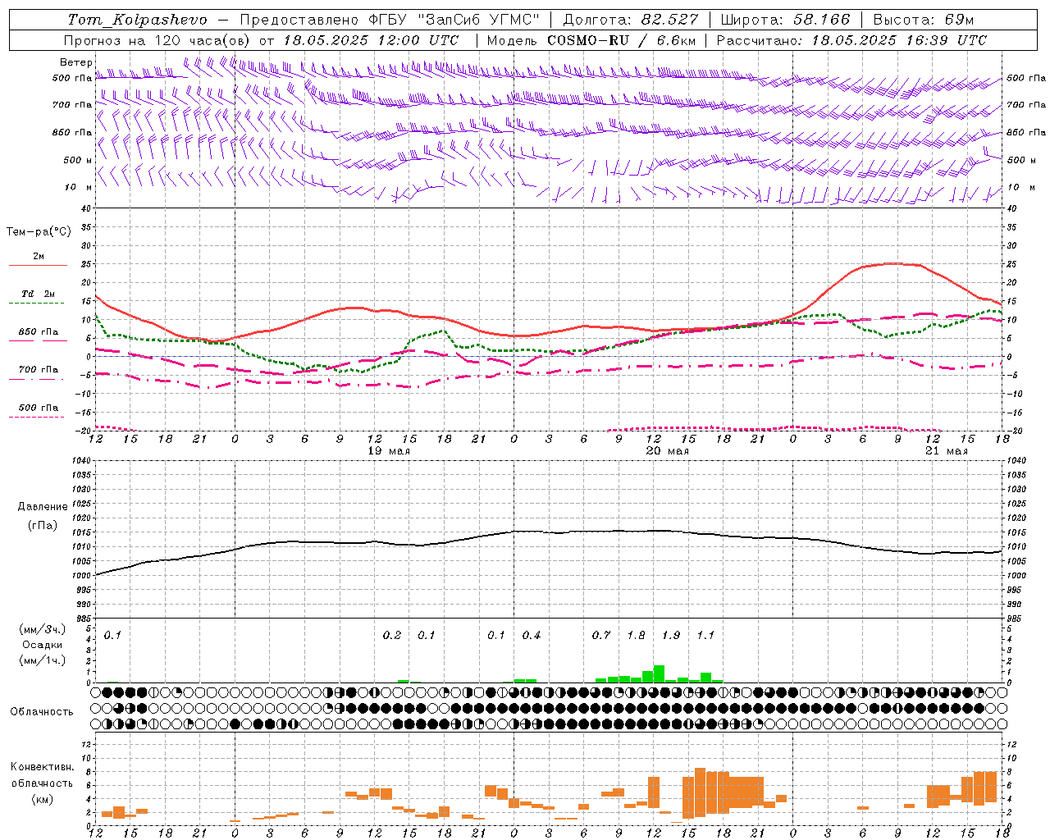Select the 0.2 precipitation total

tap(392, 636)
